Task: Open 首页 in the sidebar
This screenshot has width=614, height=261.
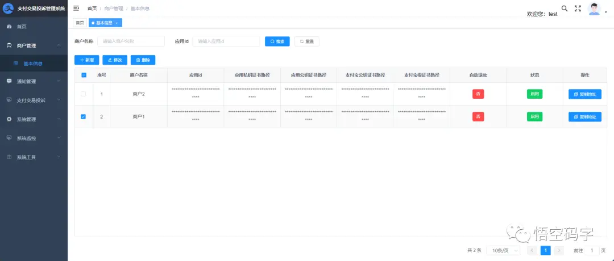Action: click(34, 27)
